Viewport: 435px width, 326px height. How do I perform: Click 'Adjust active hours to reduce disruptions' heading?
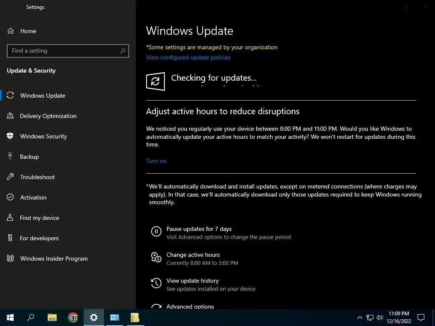pos(223,112)
